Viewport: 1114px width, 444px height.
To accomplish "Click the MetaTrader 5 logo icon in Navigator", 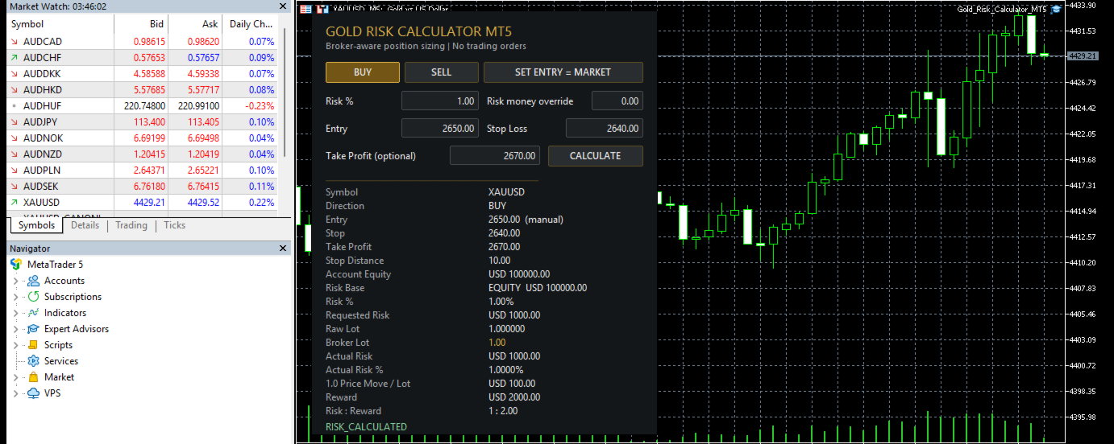I will [16, 264].
